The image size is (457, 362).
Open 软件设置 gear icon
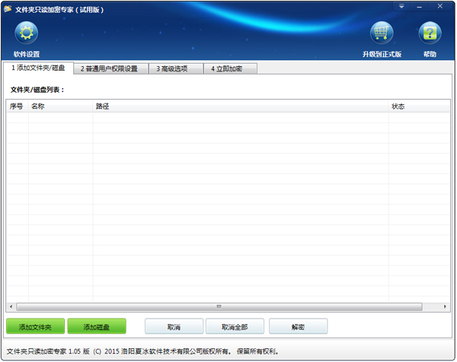(26, 32)
